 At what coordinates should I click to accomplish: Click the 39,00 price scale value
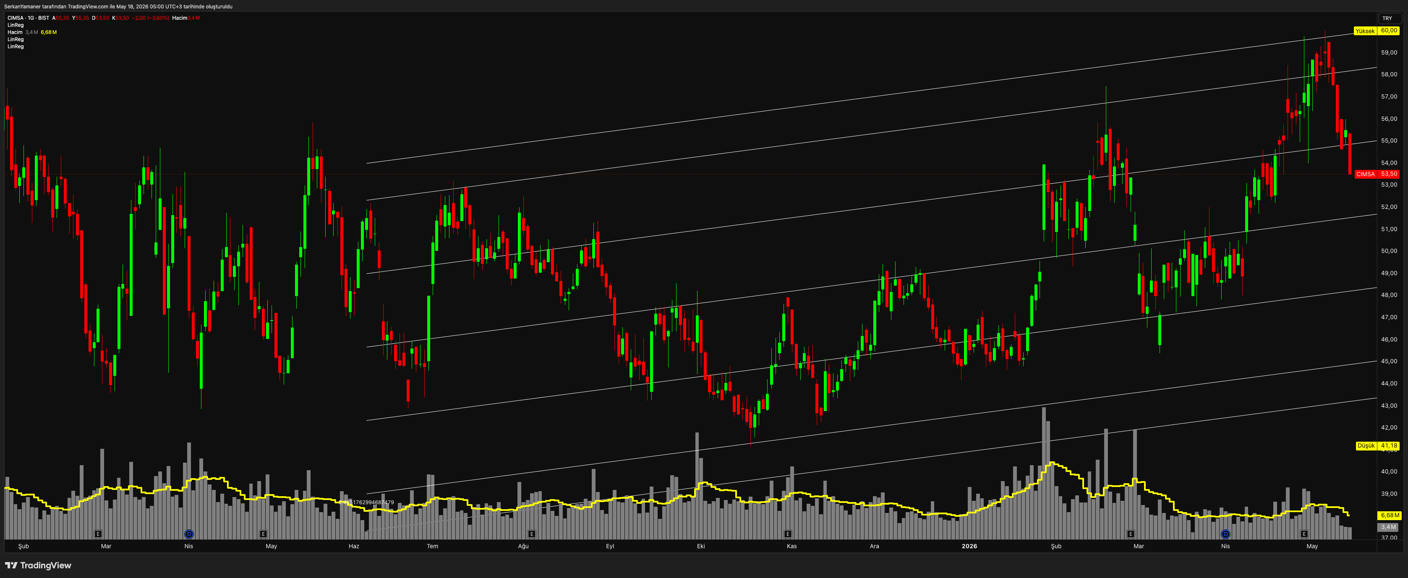click(1389, 494)
